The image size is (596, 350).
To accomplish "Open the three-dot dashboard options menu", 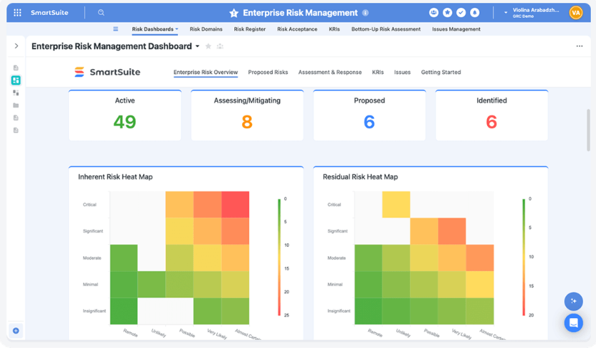I will pos(580,46).
